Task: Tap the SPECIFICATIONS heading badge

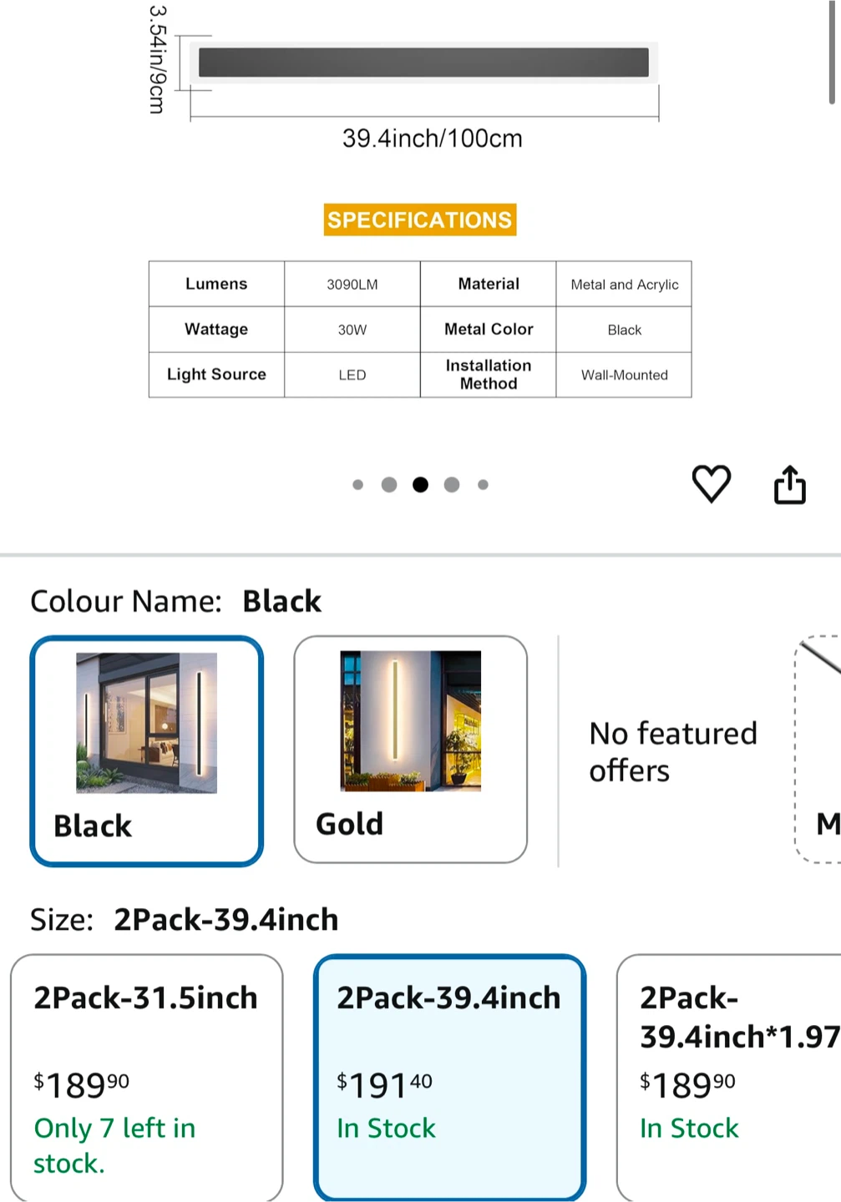Action: pos(420,220)
